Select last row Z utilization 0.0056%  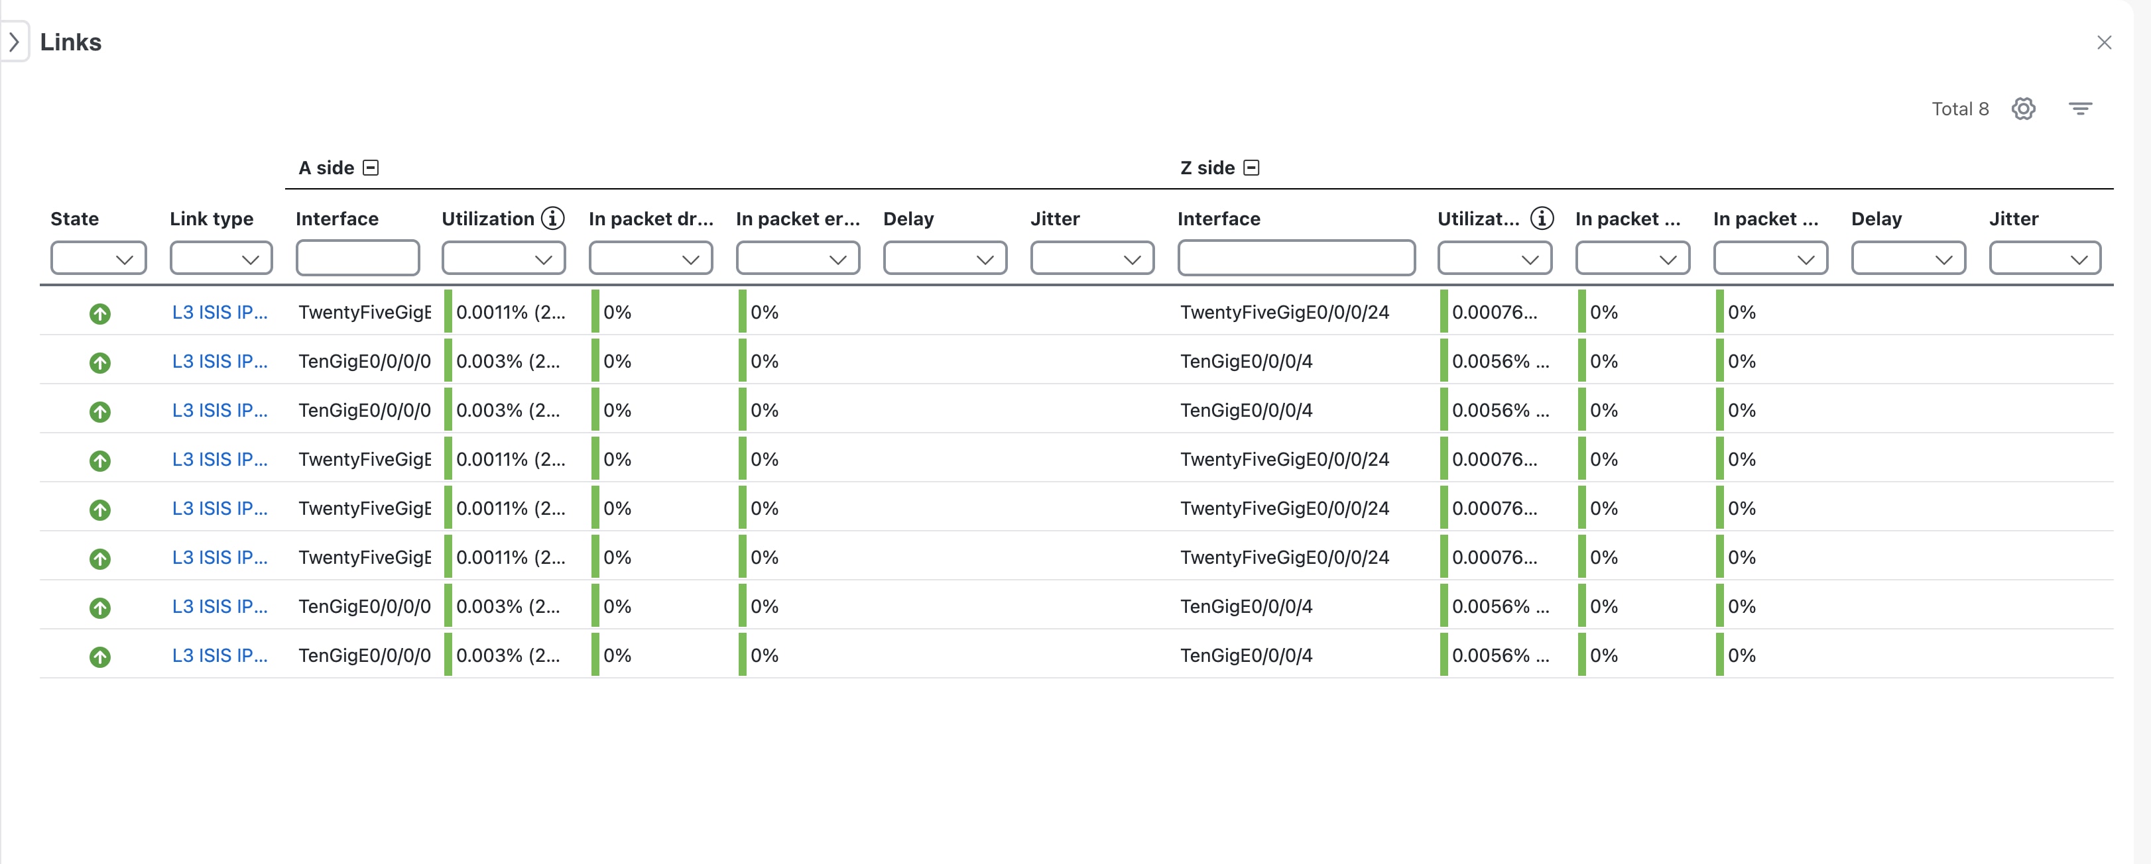1501,656
